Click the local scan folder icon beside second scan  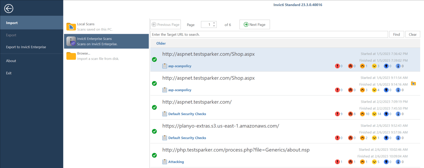tap(413, 83)
